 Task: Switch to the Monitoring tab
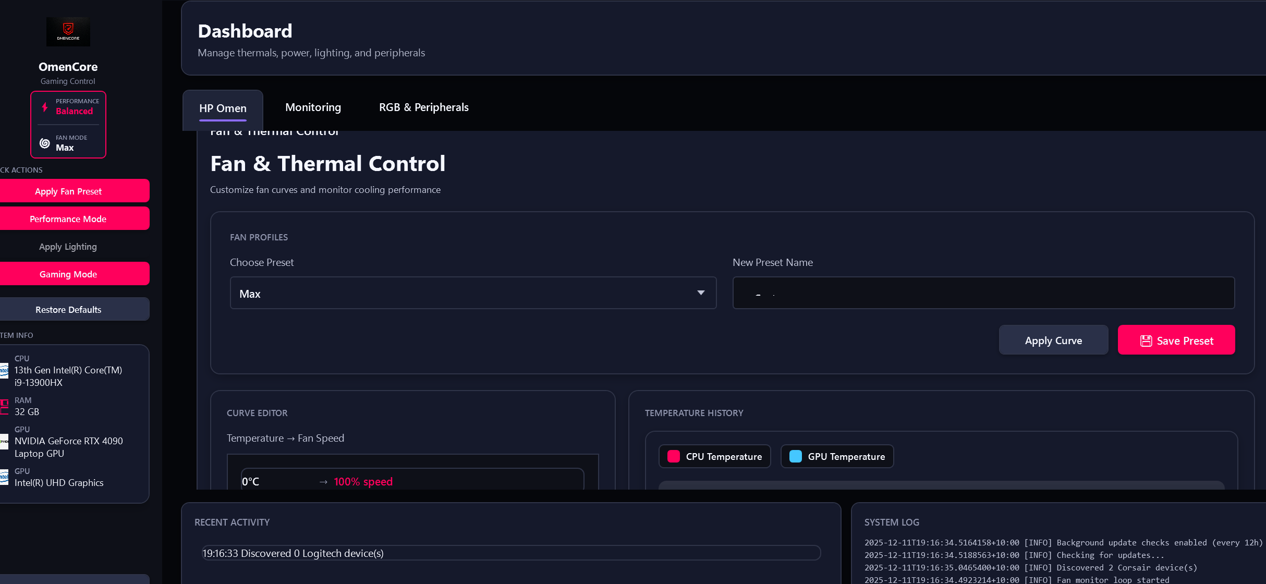pyautogui.click(x=313, y=107)
